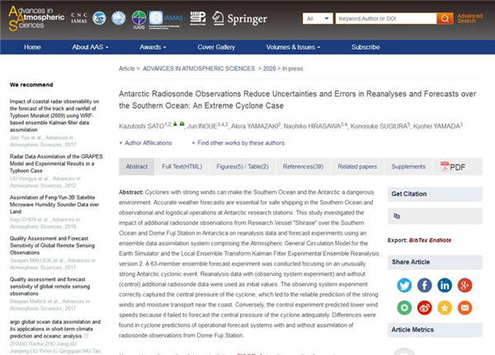495x355 pixels.
Task: Open recommended article on Typhoon Morakot
Action: 54,115
